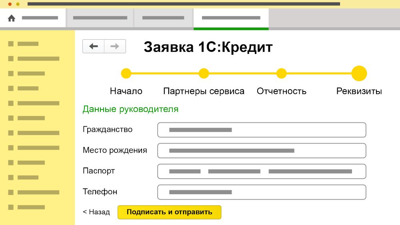Click the Телефон input field
The width and height of the screenshot is (400, 225).
(262, 192)
